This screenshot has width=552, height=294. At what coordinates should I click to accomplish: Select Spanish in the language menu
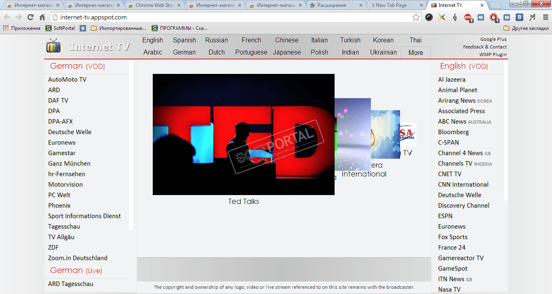pyautogui.click(x=184, y=40)
